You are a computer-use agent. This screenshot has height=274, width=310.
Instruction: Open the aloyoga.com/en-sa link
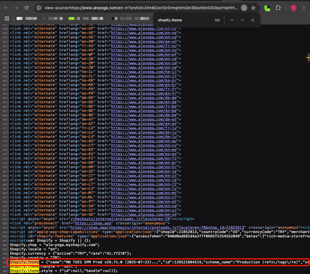pos(144,206)
